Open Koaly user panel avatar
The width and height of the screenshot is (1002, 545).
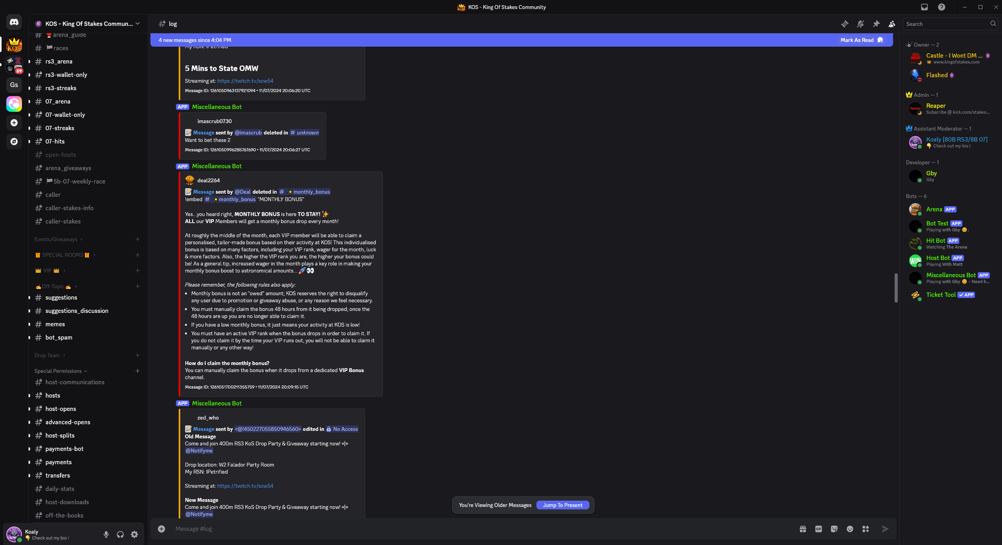tap(14, 534)
